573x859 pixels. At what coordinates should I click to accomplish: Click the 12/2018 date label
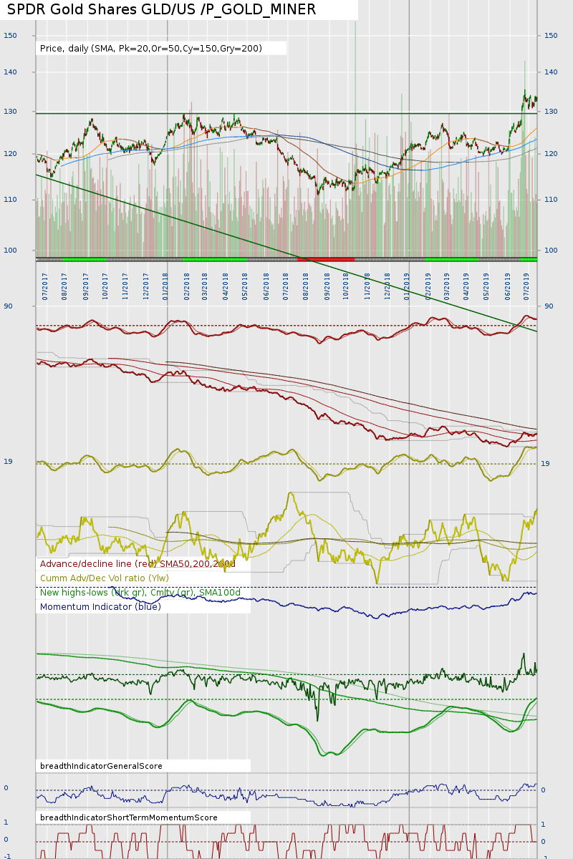[x=387, y=286]
